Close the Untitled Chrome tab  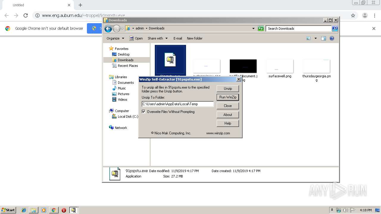click(x=69, y=5)
